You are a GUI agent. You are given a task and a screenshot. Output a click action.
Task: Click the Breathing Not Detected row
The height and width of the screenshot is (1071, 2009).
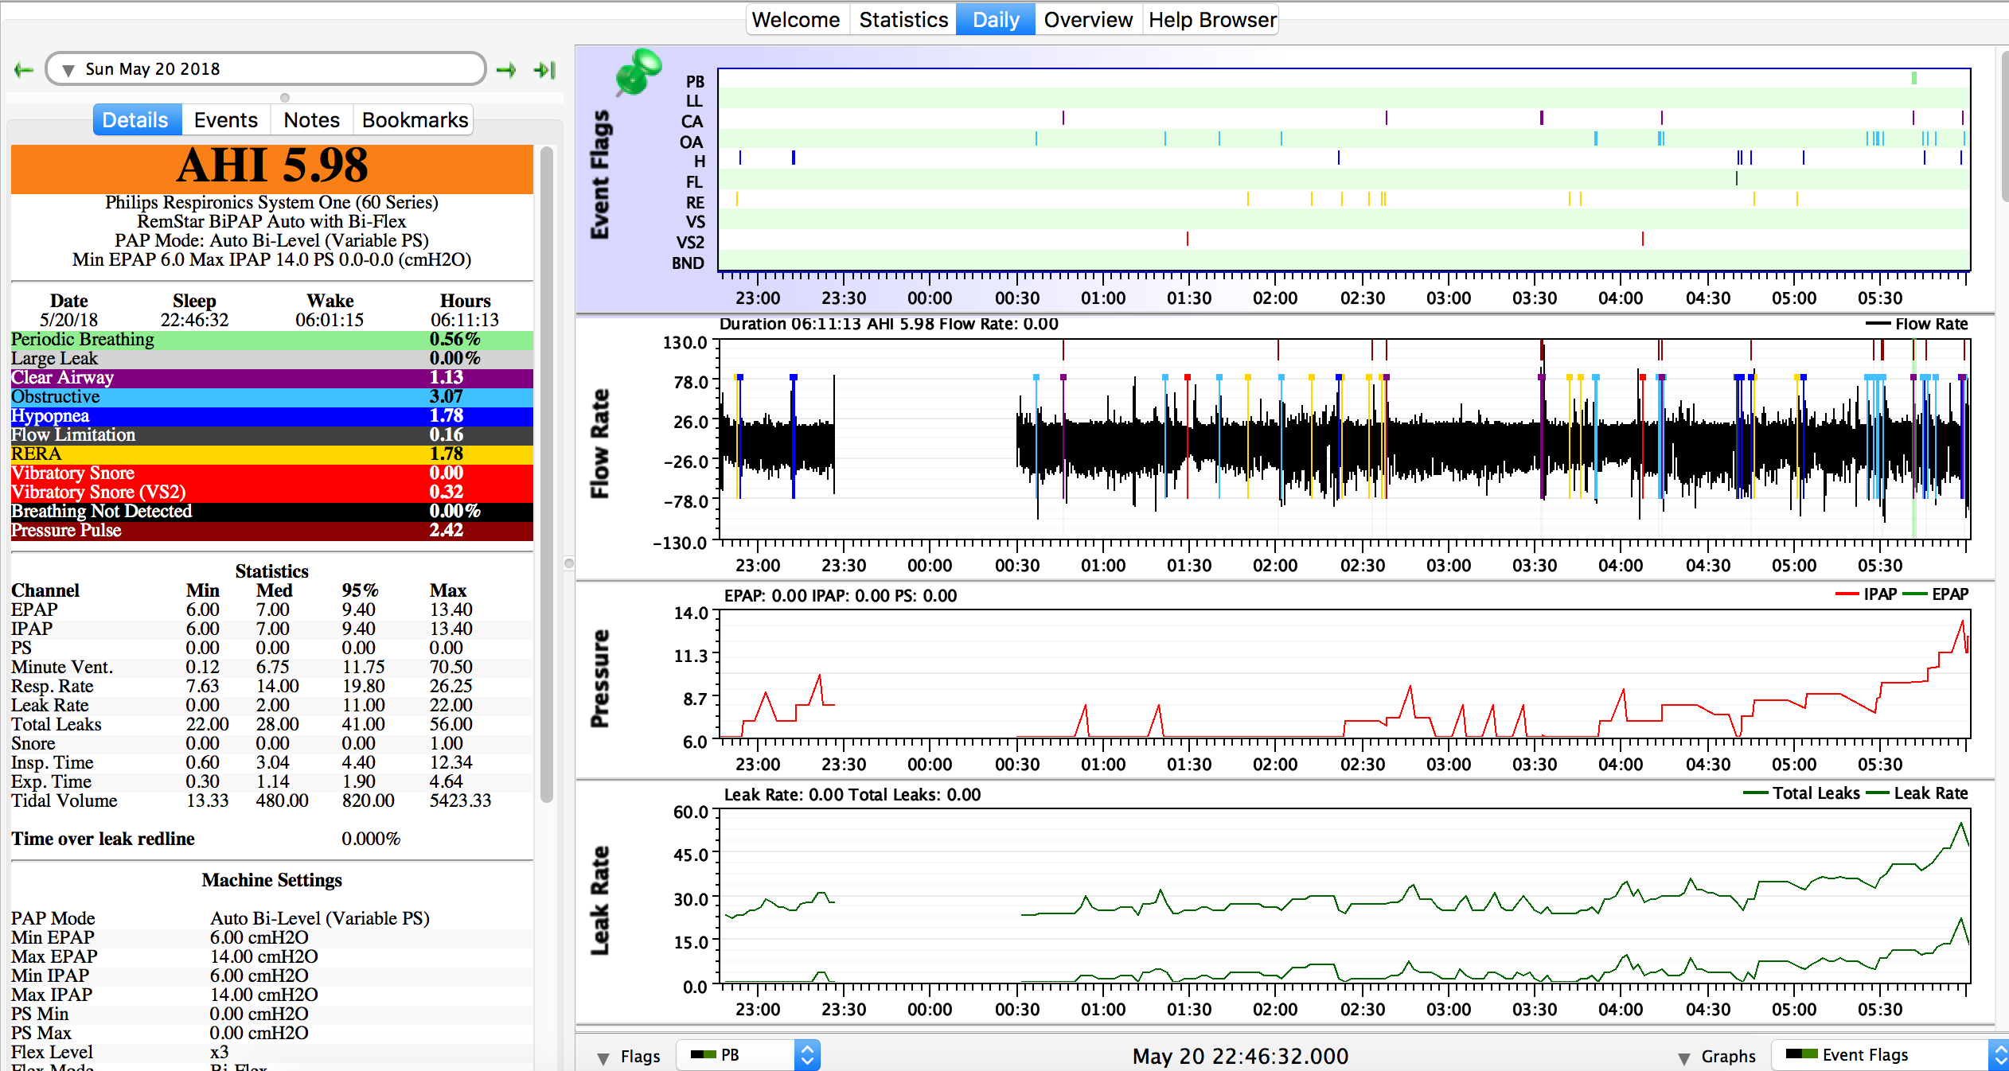click(271, 512)
